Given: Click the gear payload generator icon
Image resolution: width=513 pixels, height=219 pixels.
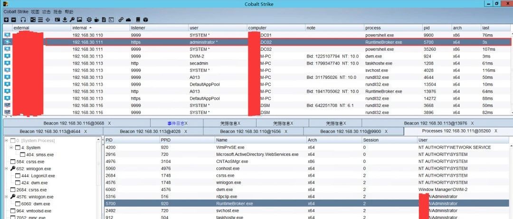Looking at the screenshot, I should (89, 19).
